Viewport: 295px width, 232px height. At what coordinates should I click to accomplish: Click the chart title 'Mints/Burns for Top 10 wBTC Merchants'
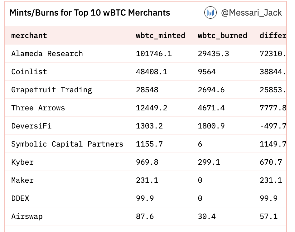[90, 13]
